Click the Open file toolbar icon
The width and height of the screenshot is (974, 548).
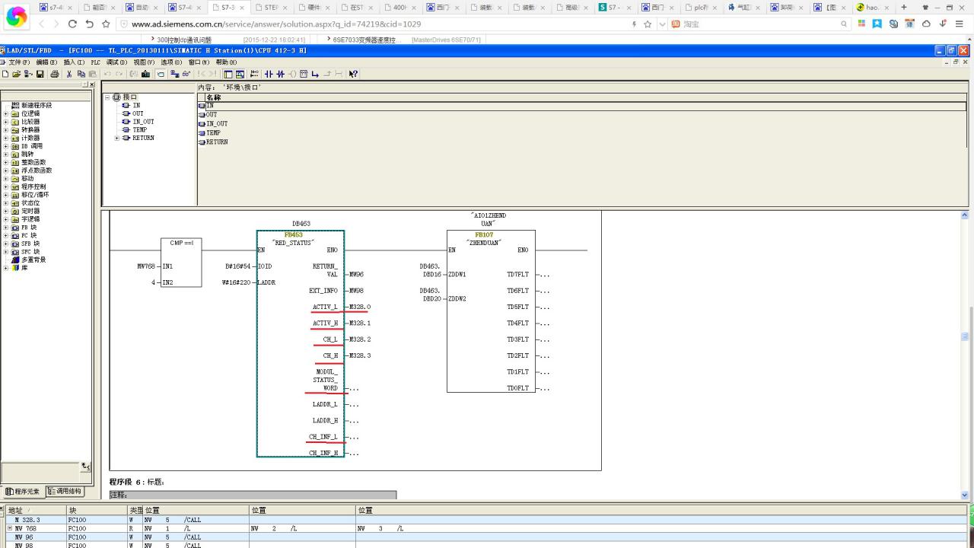17,74
